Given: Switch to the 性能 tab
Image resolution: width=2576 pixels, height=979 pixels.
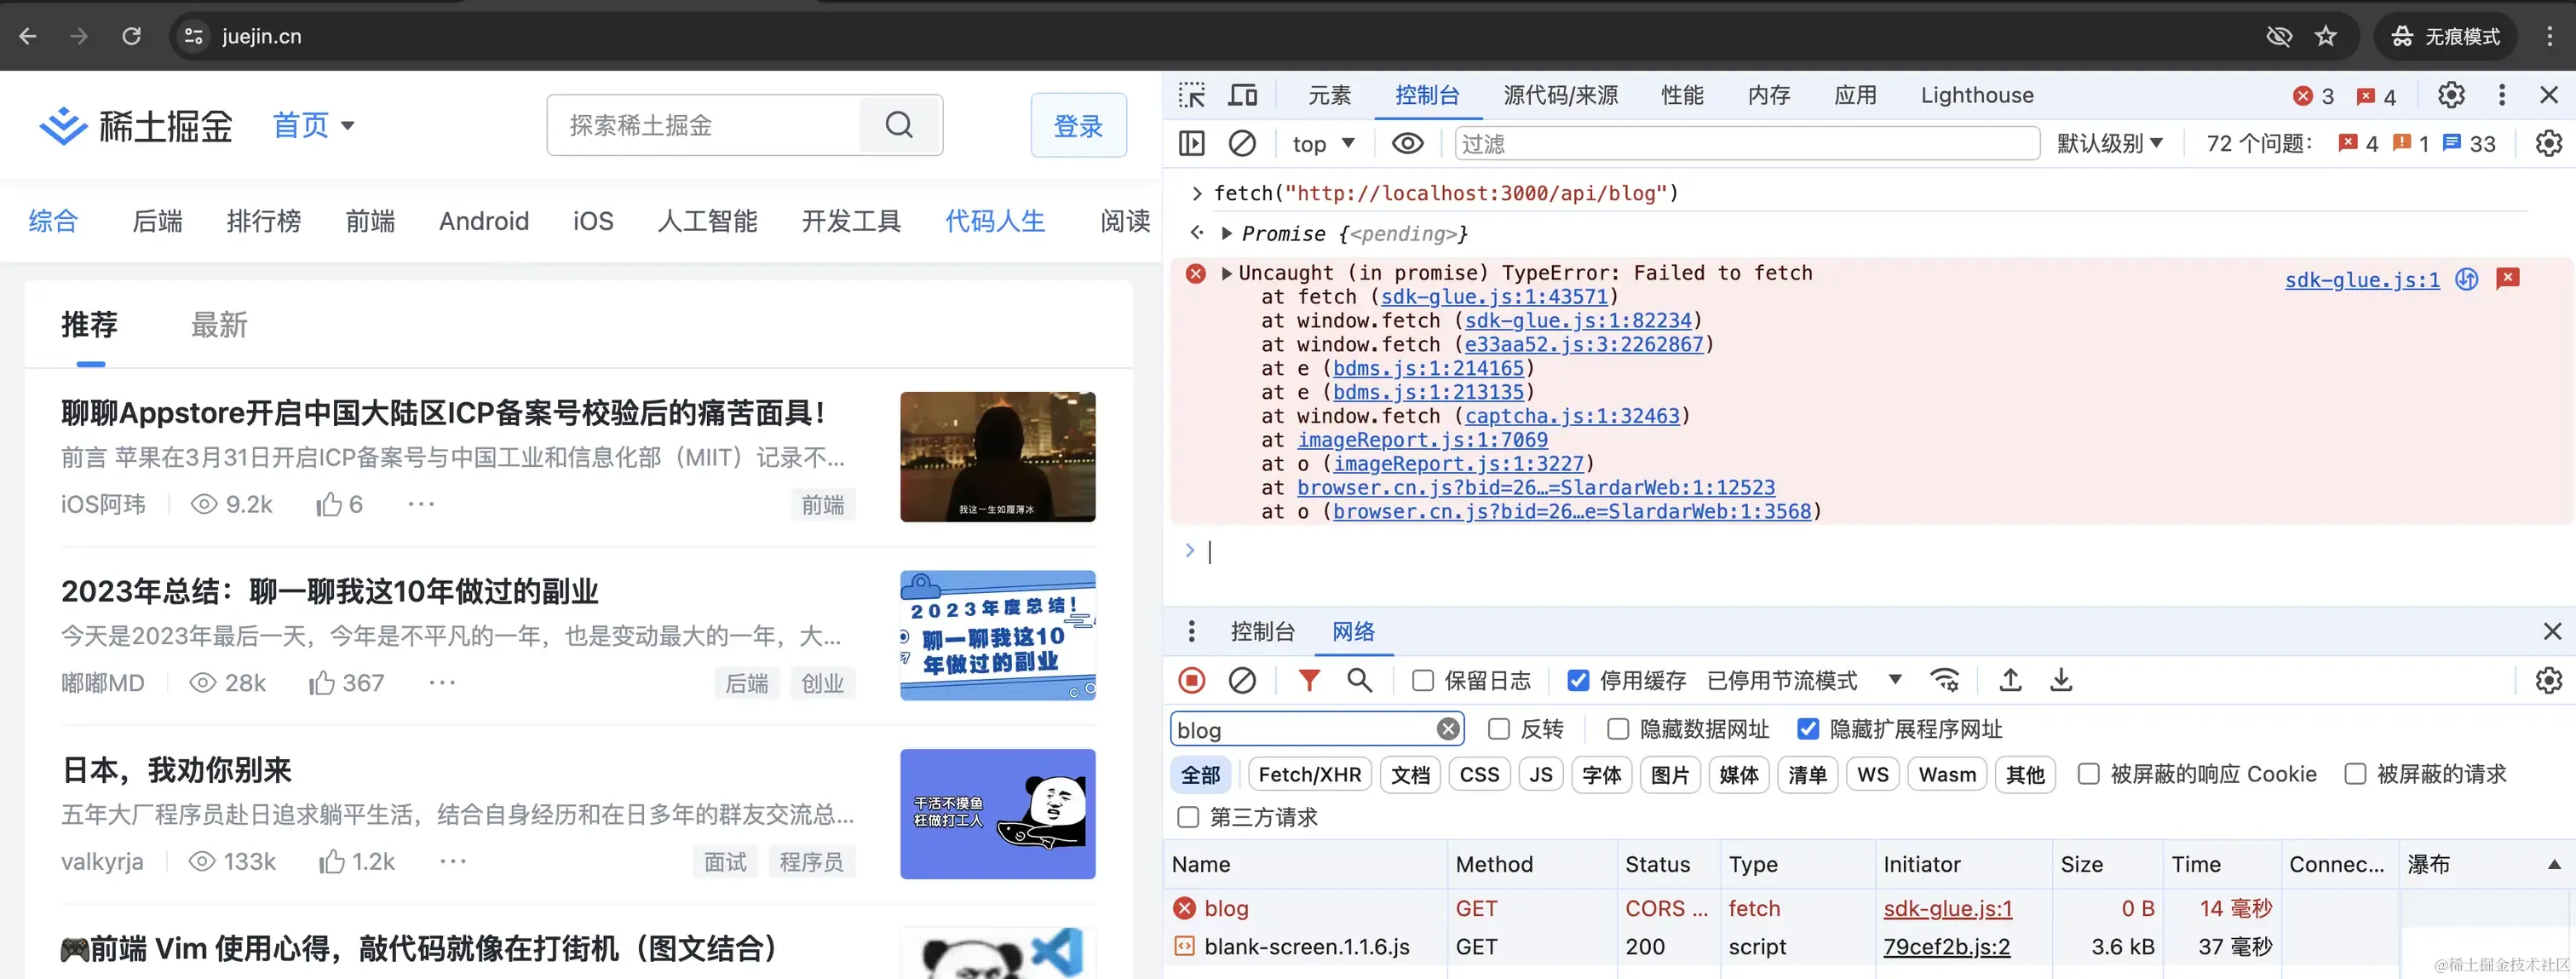Looking at the screenshot, I should coord(1682,95).
